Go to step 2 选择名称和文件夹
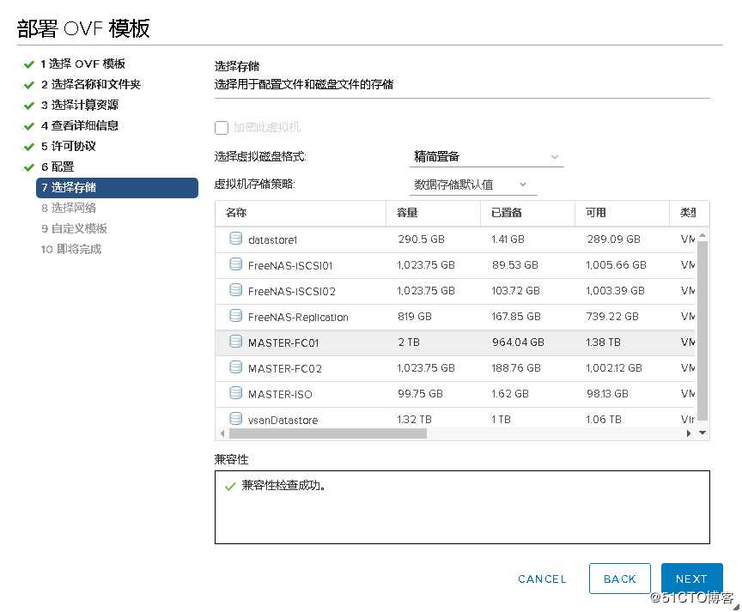 click(x=91, y=85)
